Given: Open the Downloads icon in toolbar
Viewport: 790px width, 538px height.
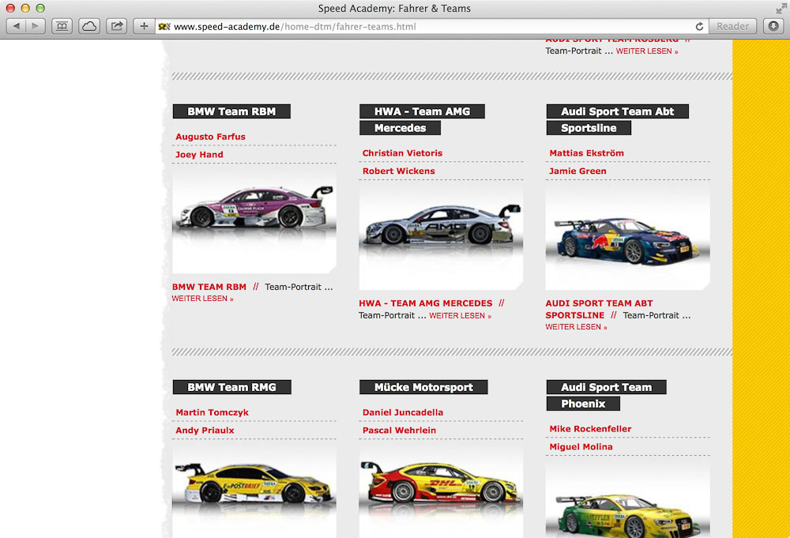Looking at the screenshot, I should (773, 26).
